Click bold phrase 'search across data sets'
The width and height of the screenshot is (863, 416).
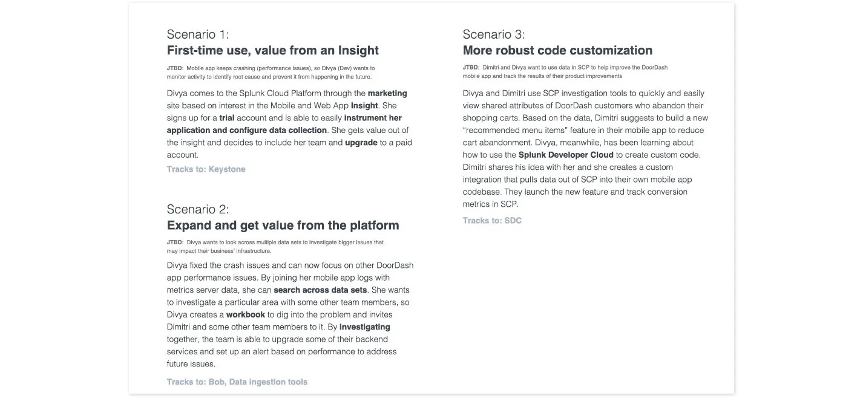click(x=320, y=290)
